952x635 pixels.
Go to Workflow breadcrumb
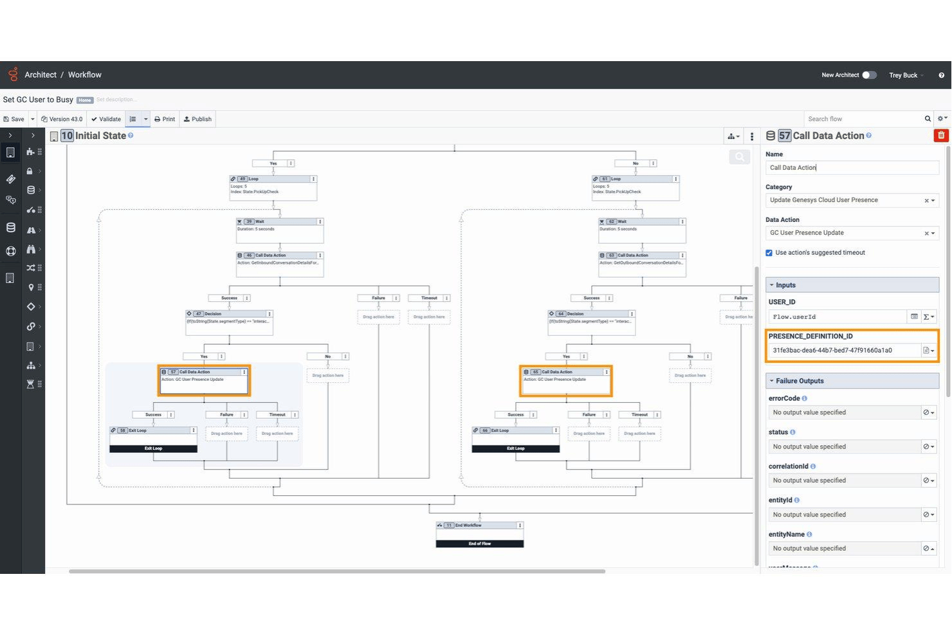pos(85,75)
